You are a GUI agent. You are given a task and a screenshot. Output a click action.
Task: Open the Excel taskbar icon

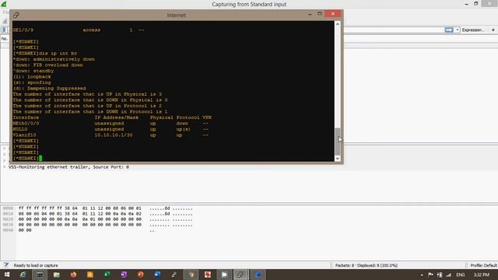[107, 275]
